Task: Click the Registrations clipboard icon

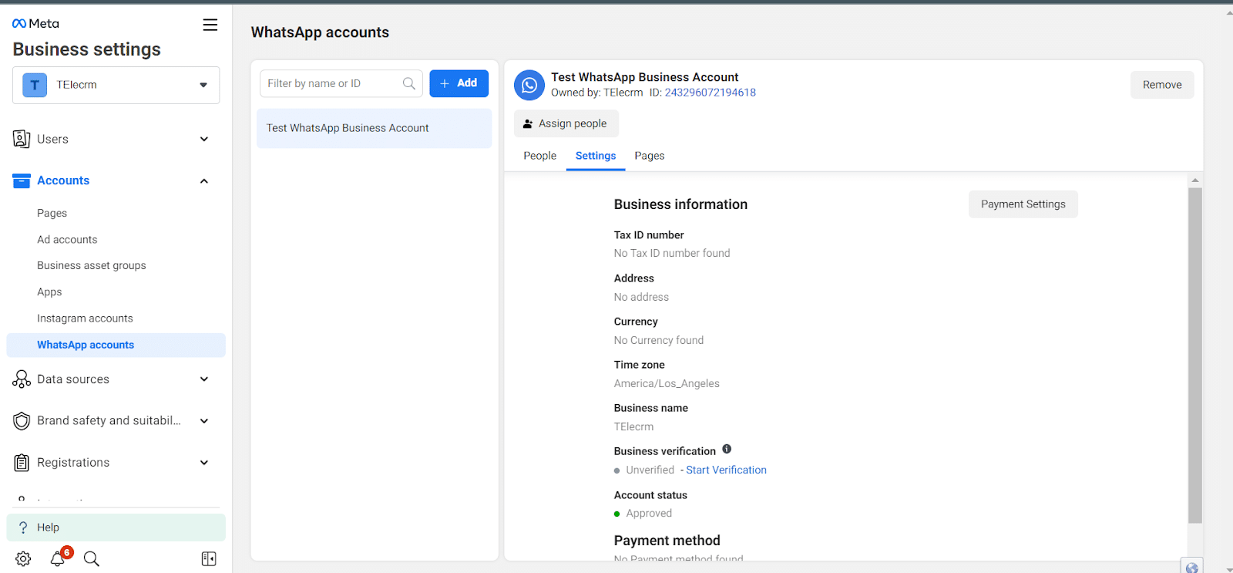Action: pos(22,463)
